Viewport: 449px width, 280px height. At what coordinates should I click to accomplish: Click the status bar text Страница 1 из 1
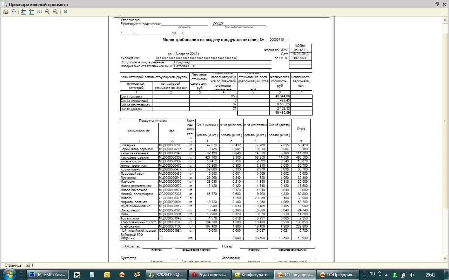(18, 265)
